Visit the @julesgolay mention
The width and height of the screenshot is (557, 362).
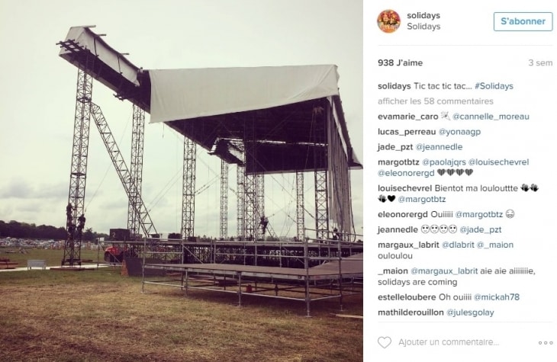470,312
